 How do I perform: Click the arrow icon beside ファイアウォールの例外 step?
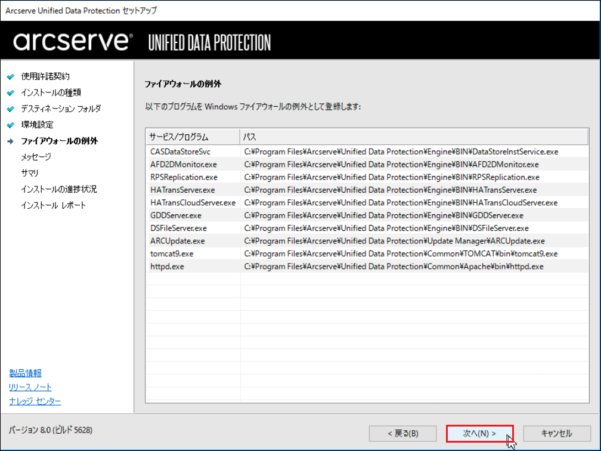[11, 141]
